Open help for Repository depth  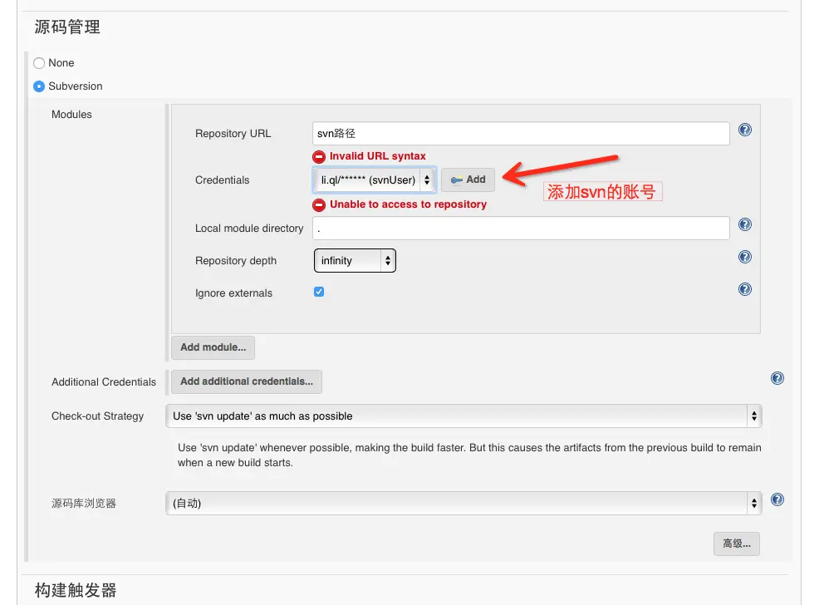click(744, 257)
